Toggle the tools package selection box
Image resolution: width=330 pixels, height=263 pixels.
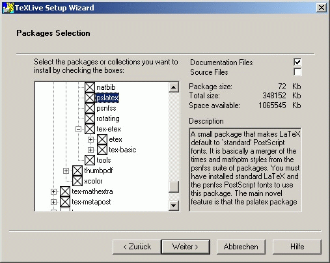coord(90,160)
